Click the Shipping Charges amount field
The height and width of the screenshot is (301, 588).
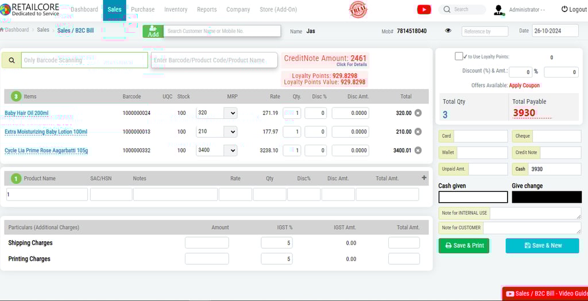207,243
